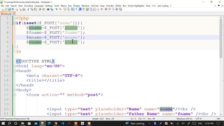Toggle the monitoring eye icon
Screen dimensions: 224x126
(x=101, y=9)
